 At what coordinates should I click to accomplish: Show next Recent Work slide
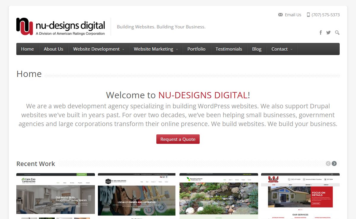click(x=334, y=164)
